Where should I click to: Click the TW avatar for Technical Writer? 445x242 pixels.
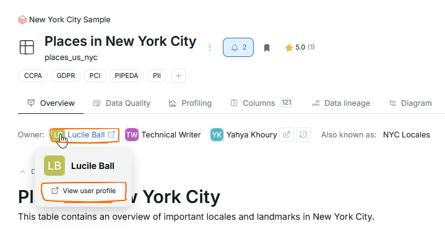click(x=132, y=134)
